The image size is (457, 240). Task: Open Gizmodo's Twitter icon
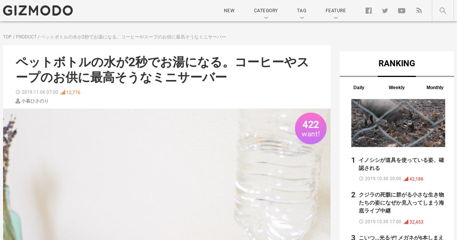point(385,11)
